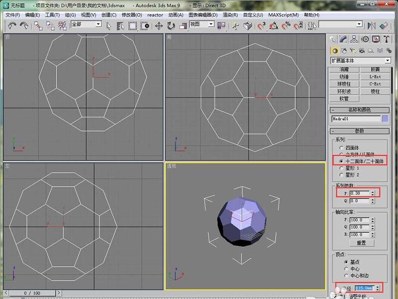The width and height of the screenshot is (398, 299).
Task: Open the Create command panel tab
Action: 332,39
